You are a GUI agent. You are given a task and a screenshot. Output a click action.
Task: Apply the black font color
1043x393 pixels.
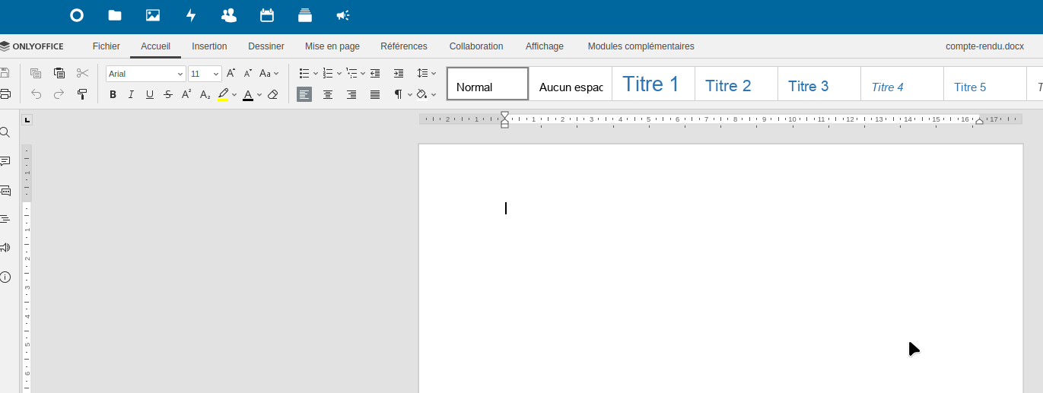248,95
